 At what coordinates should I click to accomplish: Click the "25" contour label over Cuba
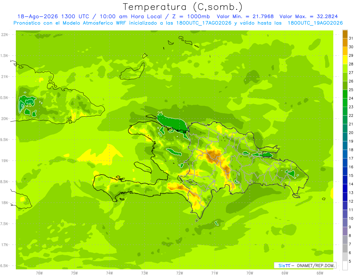[x=29, y=105]
